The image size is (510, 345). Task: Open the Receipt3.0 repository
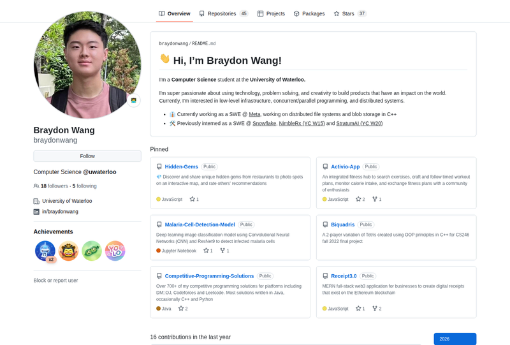point(344,276)
